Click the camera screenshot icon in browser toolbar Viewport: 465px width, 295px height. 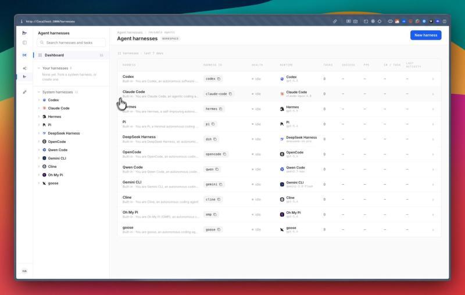pos(355,21)
